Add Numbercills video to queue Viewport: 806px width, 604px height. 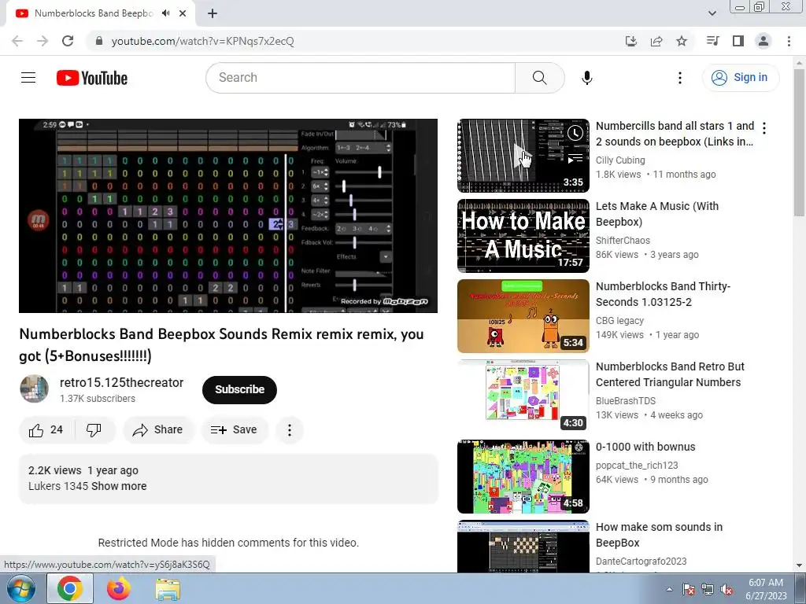(x=575, y=159)
